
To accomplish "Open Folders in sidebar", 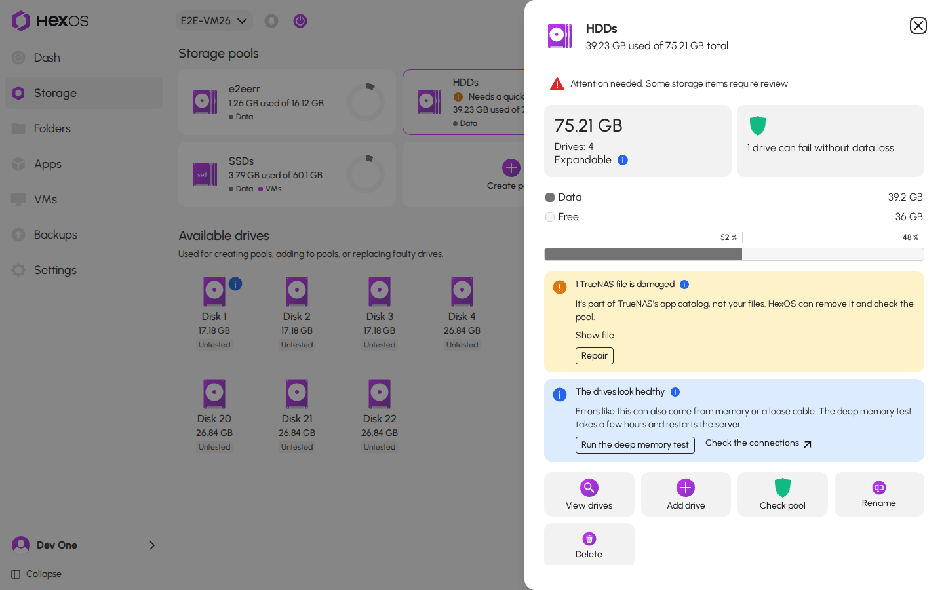I will tap(84, 128).
